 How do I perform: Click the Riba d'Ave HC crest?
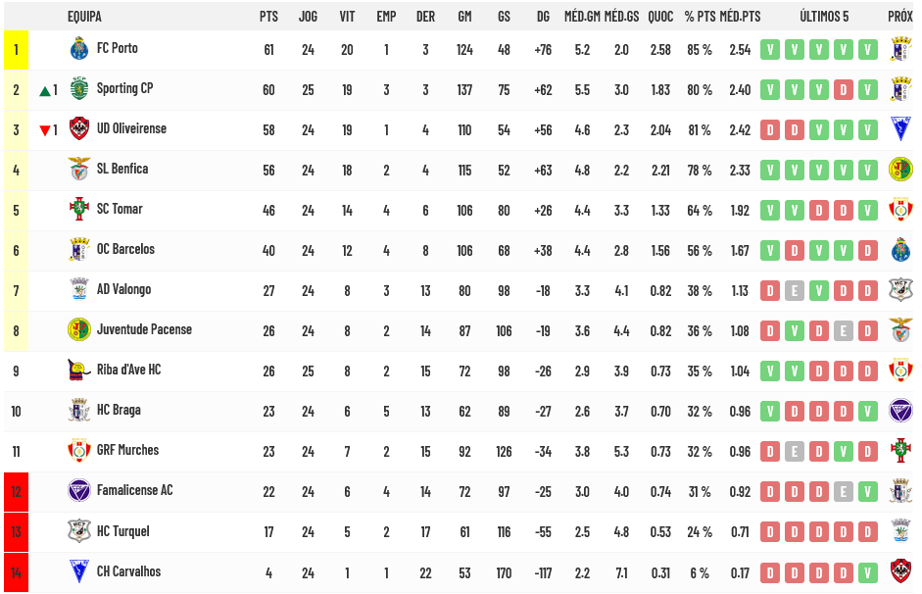[78, 370]
